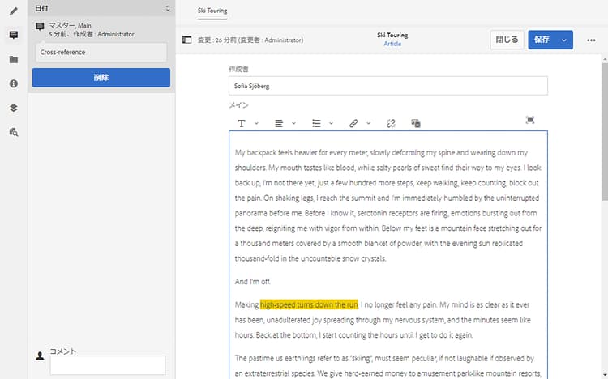This screenshot has height=379, width=608.
Task: Open the metadata info icon
Action: tap(14, 83)
